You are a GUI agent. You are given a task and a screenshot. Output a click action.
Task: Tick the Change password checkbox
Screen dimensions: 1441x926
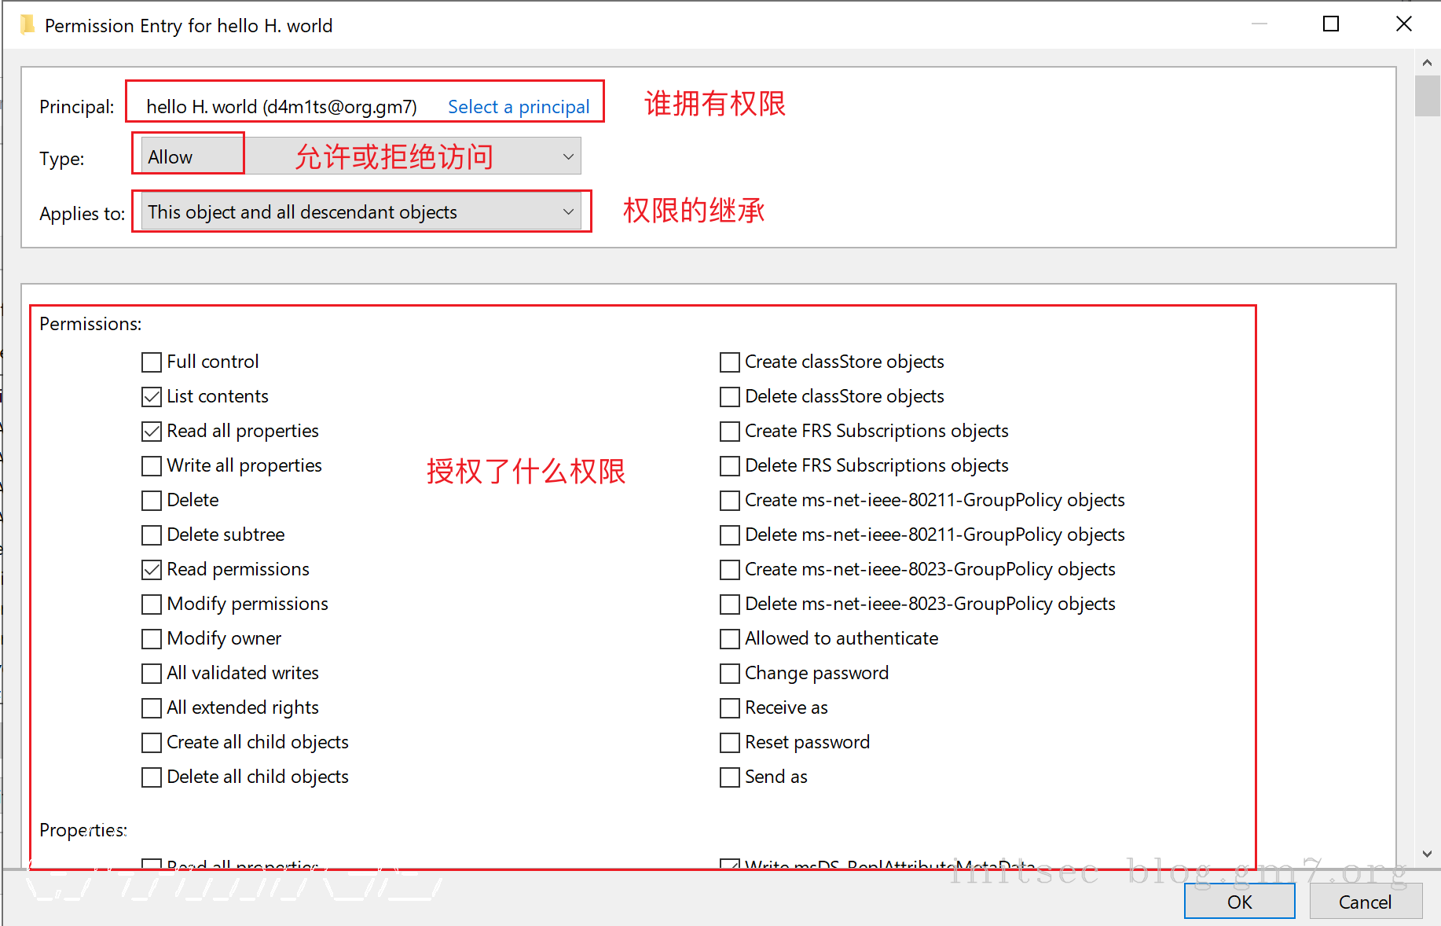click(x=730, y=674)
